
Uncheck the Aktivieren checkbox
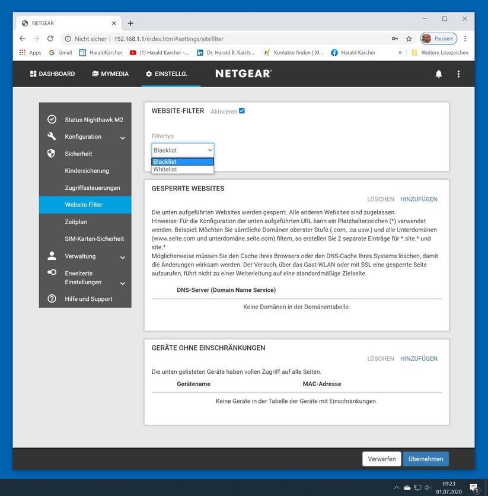coord(241,111)
